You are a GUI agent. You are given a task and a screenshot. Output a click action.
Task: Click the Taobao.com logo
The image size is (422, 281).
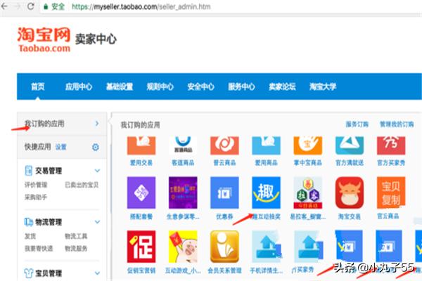coord(44,40)
